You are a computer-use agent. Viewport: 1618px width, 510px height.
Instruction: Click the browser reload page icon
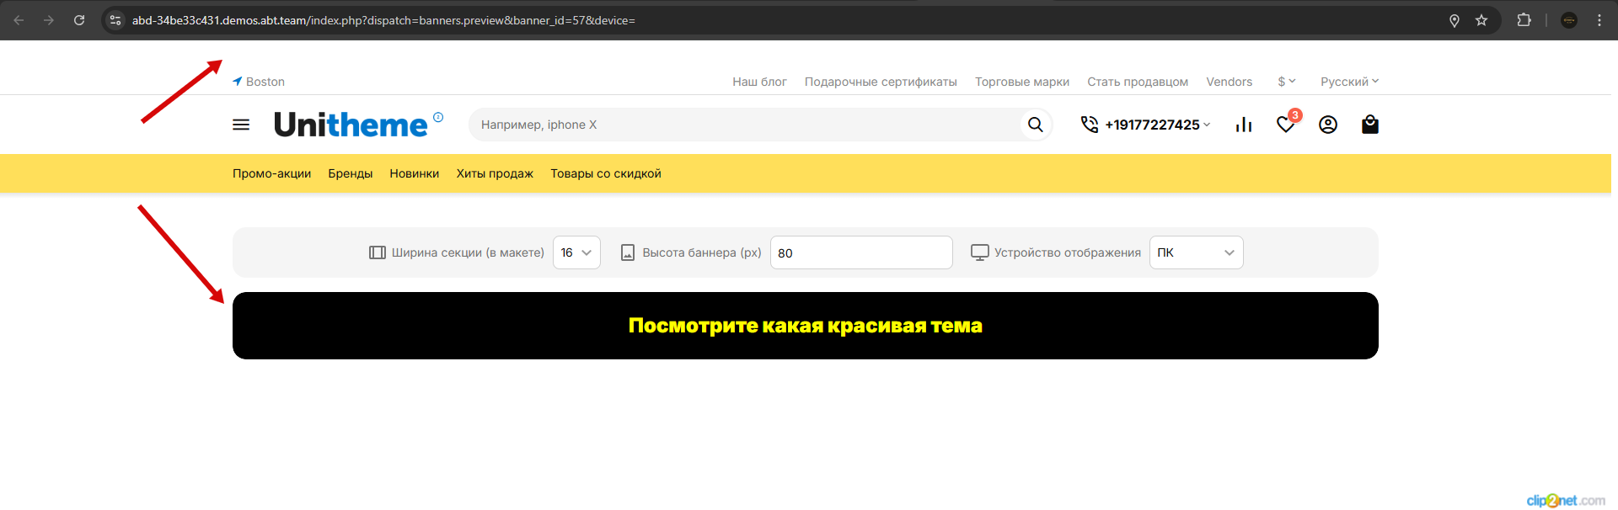79,20
